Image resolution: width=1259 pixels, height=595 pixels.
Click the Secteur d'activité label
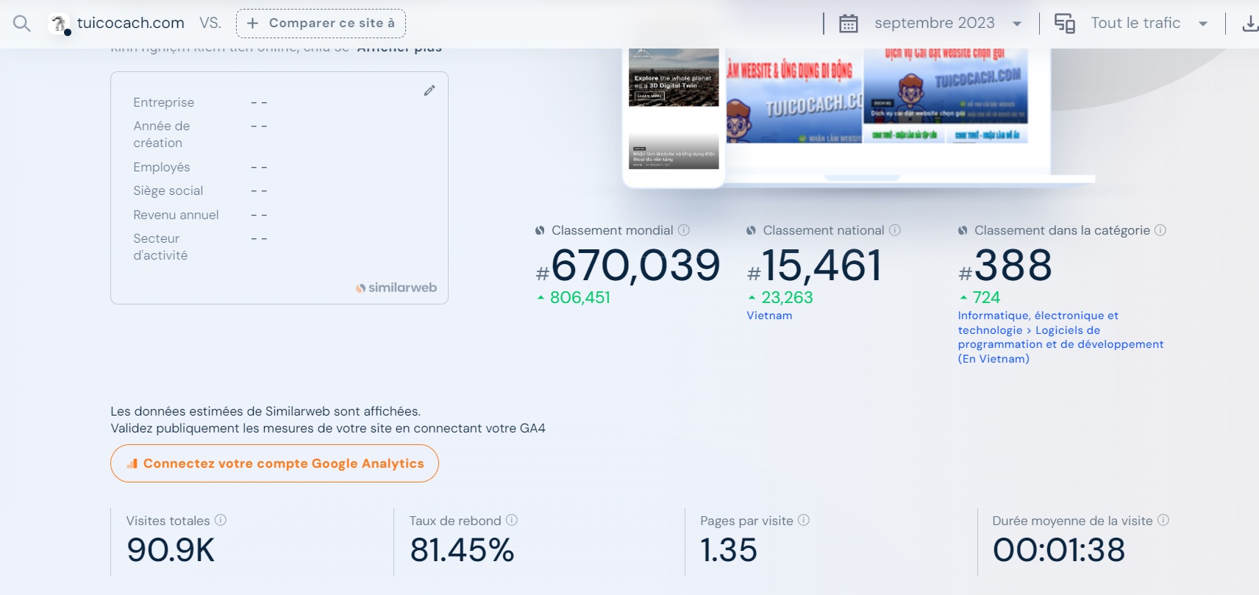pos(160,247)
